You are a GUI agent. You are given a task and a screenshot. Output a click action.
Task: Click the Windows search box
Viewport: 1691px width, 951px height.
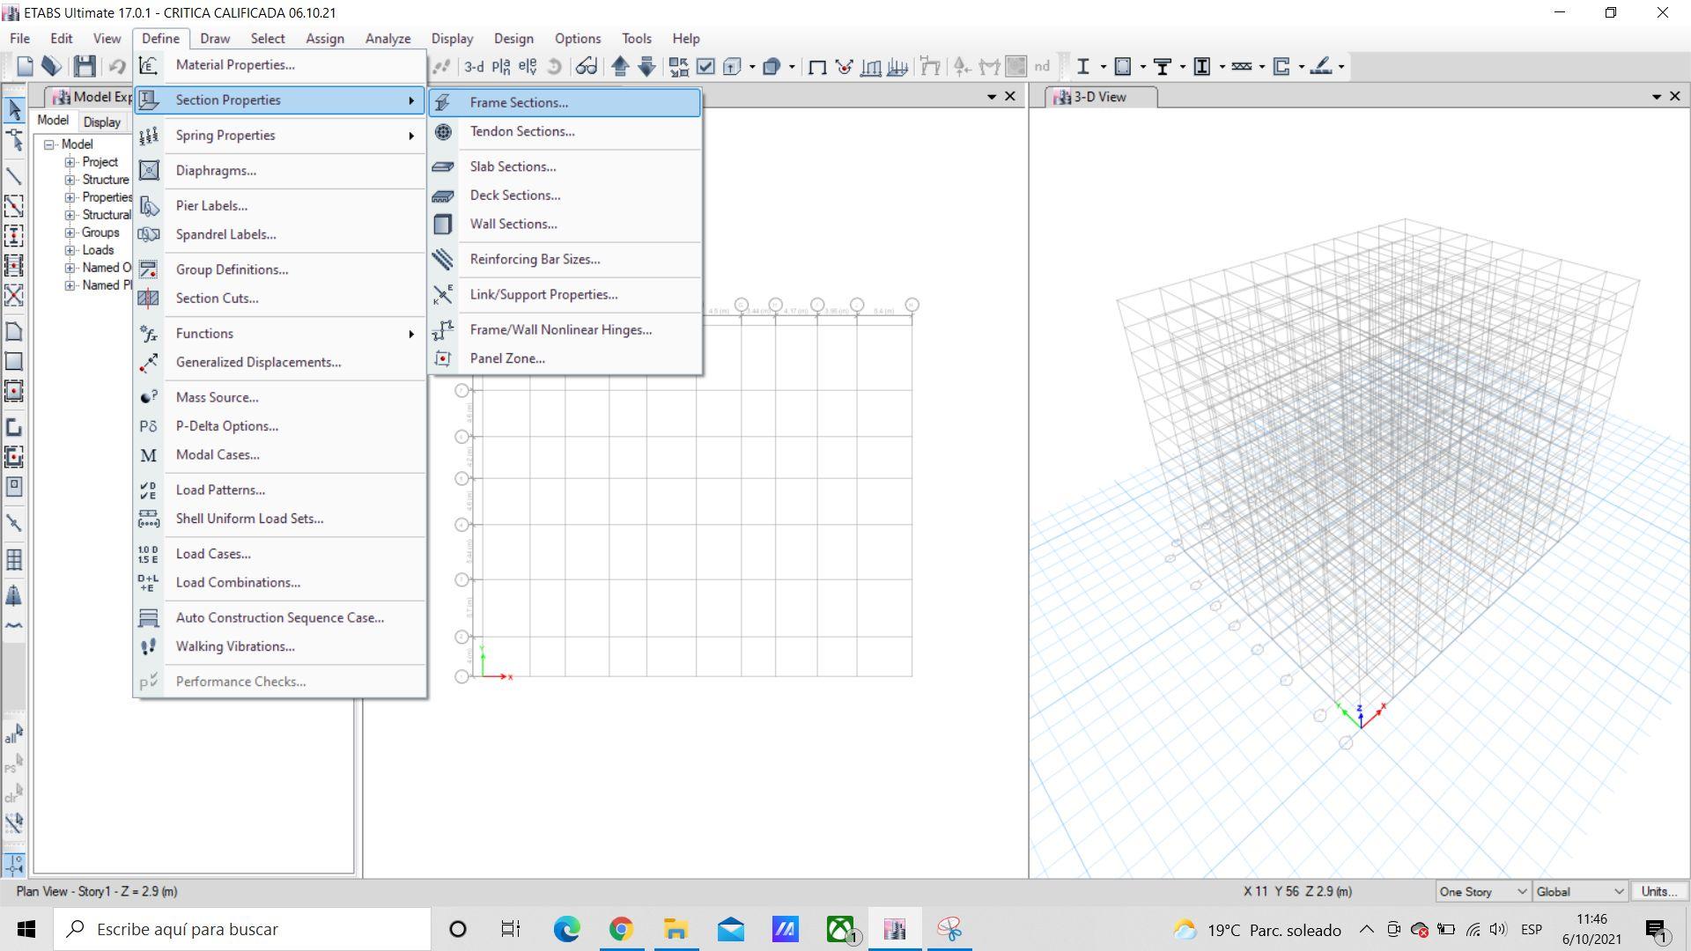coord(242,929)
